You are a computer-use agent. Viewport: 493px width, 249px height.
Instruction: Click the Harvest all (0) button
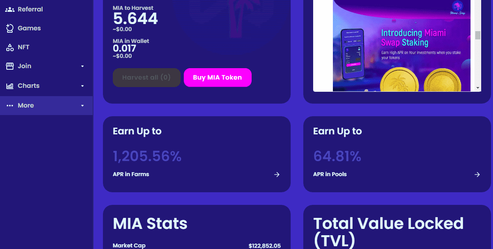pyautogui.click(x=146, y=78)
